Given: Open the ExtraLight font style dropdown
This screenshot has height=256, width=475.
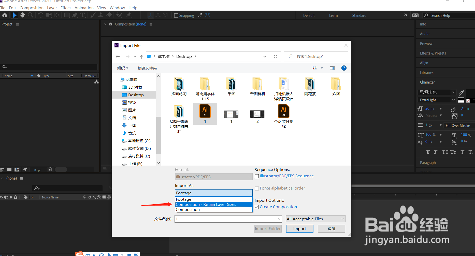Looking at the screenshot, I should (x=437, y=100).
